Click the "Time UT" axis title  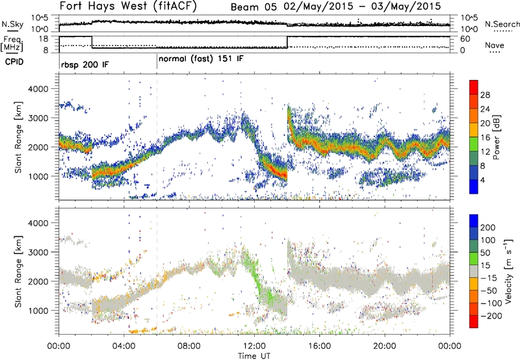pyautogui.click(x=254, y=355)
